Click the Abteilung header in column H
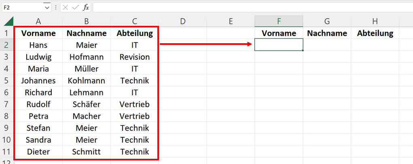 click(x=375, y=33)
